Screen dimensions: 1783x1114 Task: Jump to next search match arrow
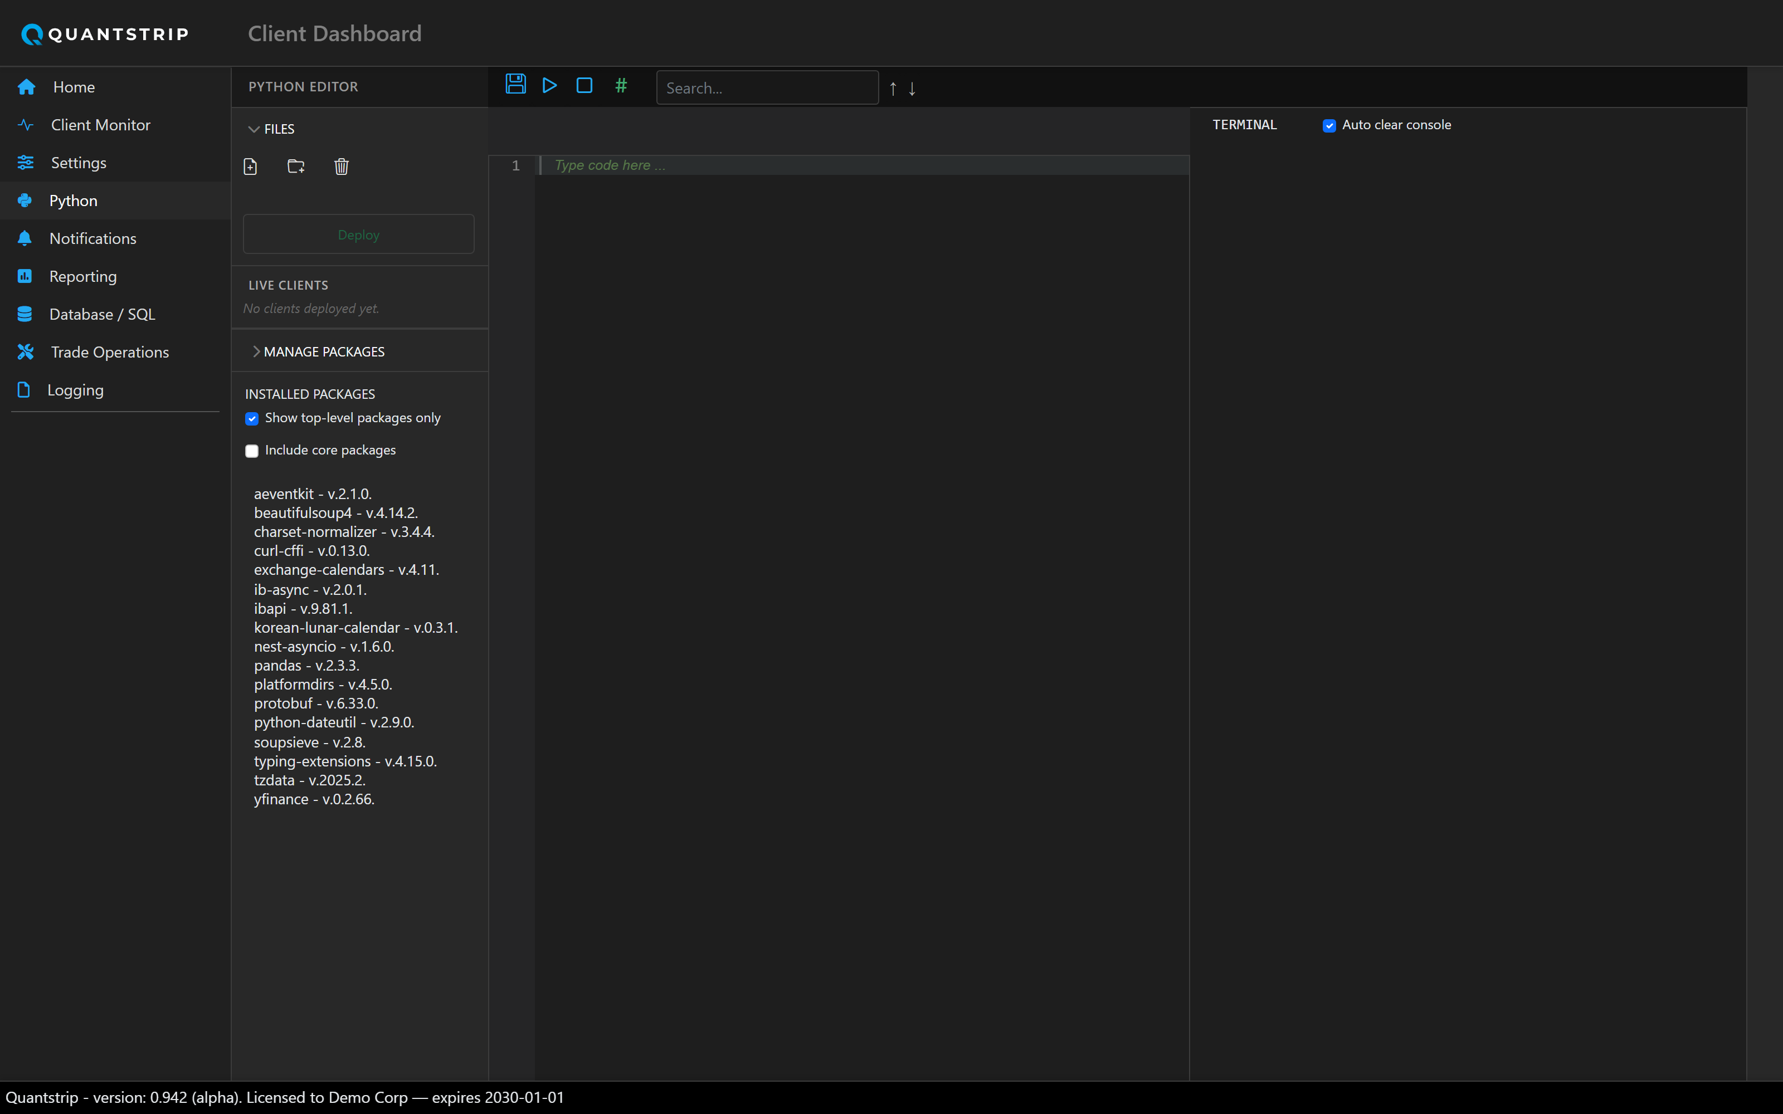click(912, 89)
